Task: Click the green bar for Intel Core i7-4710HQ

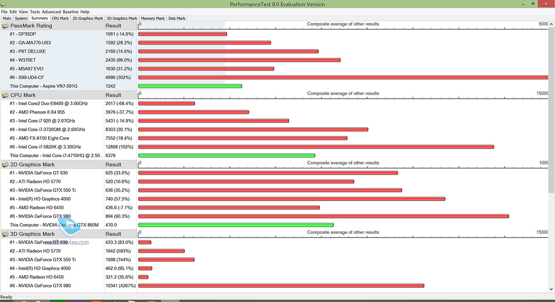Action: click(x=227, y=155)
